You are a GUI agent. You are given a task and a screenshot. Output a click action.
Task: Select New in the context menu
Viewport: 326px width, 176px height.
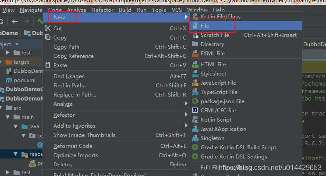click(x=116, y=18)
